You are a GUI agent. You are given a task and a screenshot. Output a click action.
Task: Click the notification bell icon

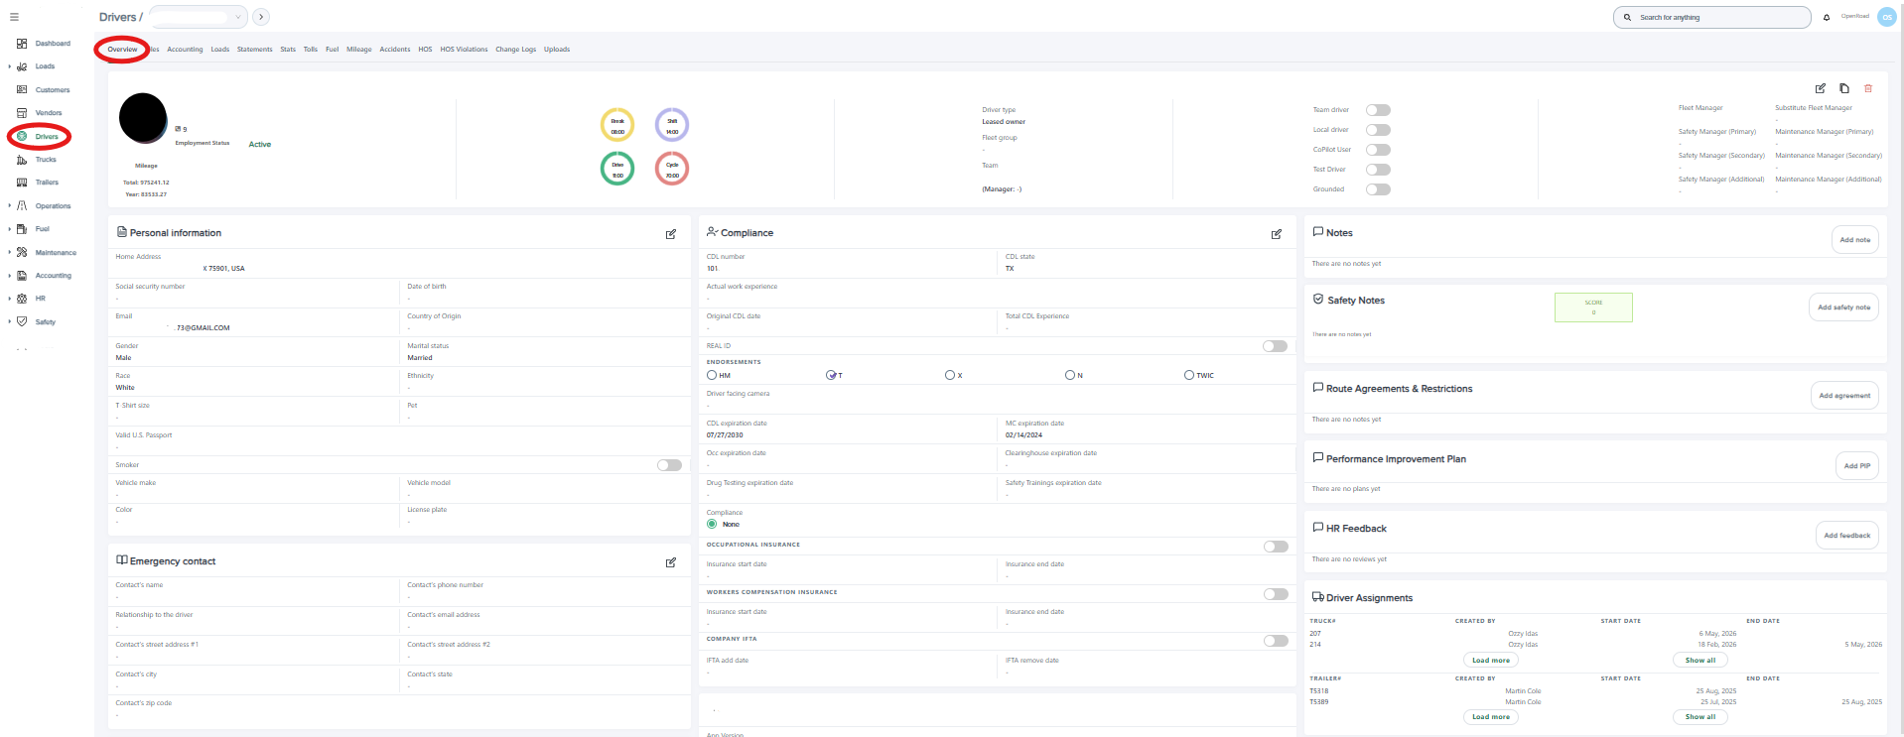(x=1827, y=17)
